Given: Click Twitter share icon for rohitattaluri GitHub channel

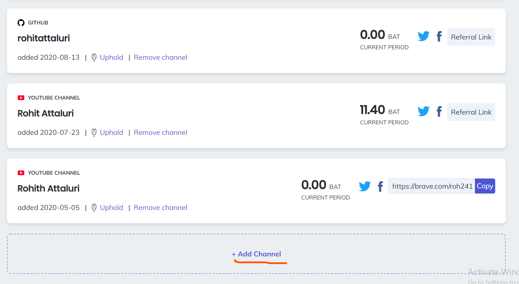Looking at the screenshot, I should pos(423,36).
